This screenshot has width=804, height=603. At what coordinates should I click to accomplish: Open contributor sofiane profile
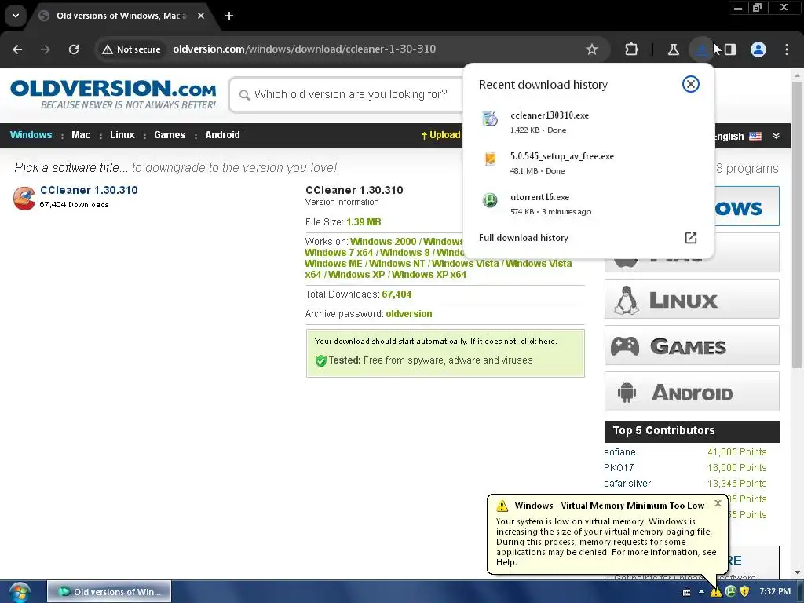pos(619,452)
